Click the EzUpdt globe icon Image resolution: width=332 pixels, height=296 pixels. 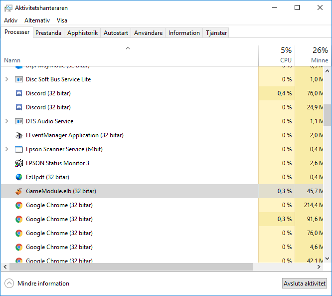click(x=19, y=177)
